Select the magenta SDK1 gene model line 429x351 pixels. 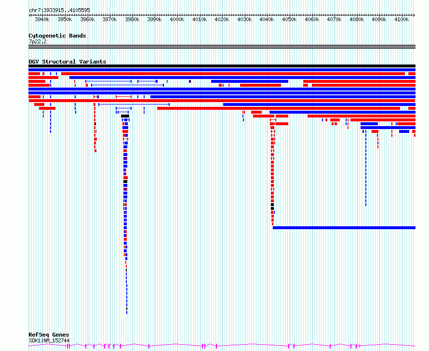(x=222, y=346)
